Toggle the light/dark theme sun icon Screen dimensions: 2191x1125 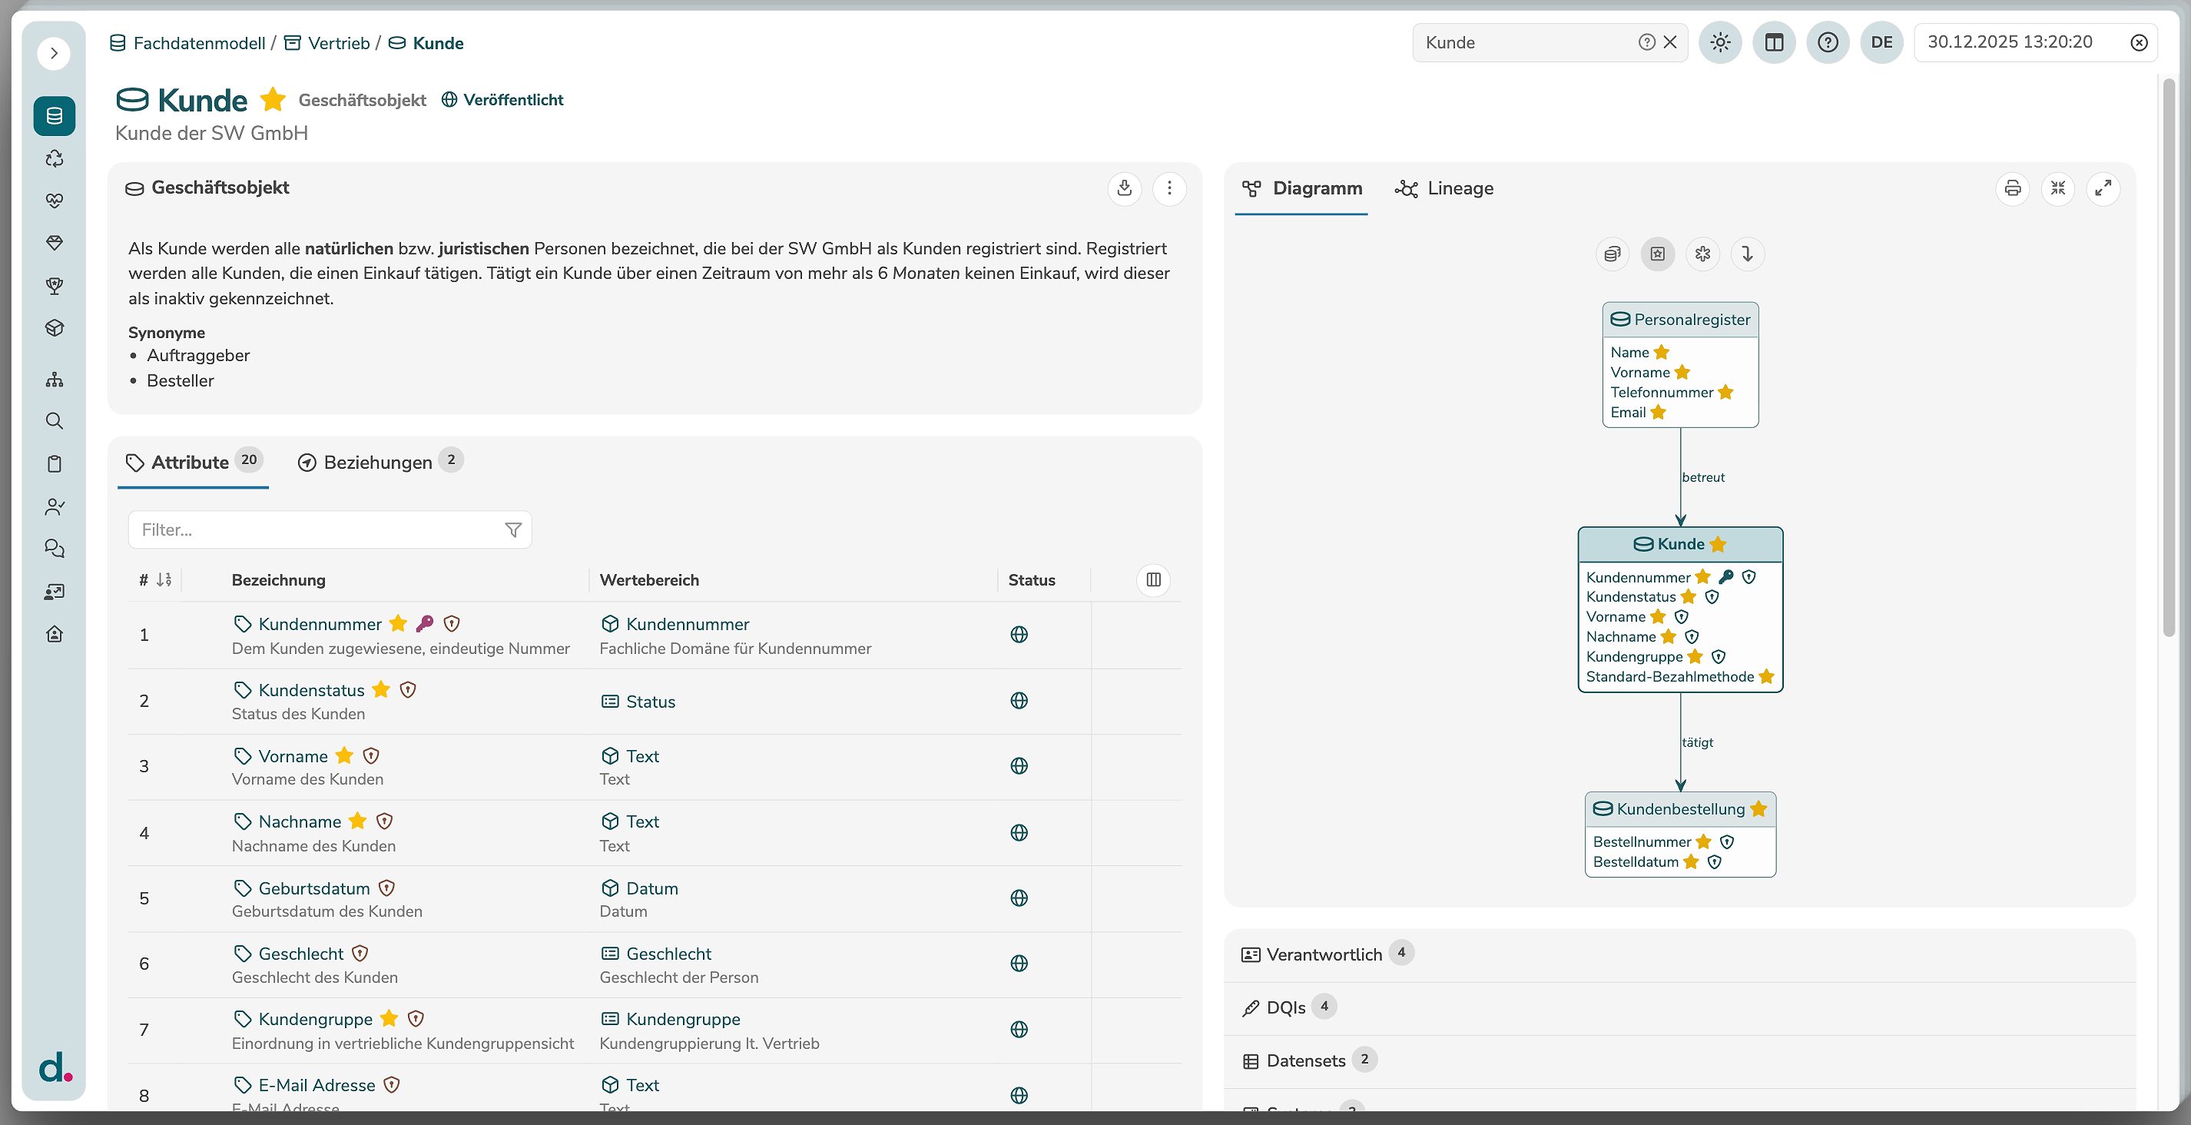pyautogui.click(x=1720, y=42)
